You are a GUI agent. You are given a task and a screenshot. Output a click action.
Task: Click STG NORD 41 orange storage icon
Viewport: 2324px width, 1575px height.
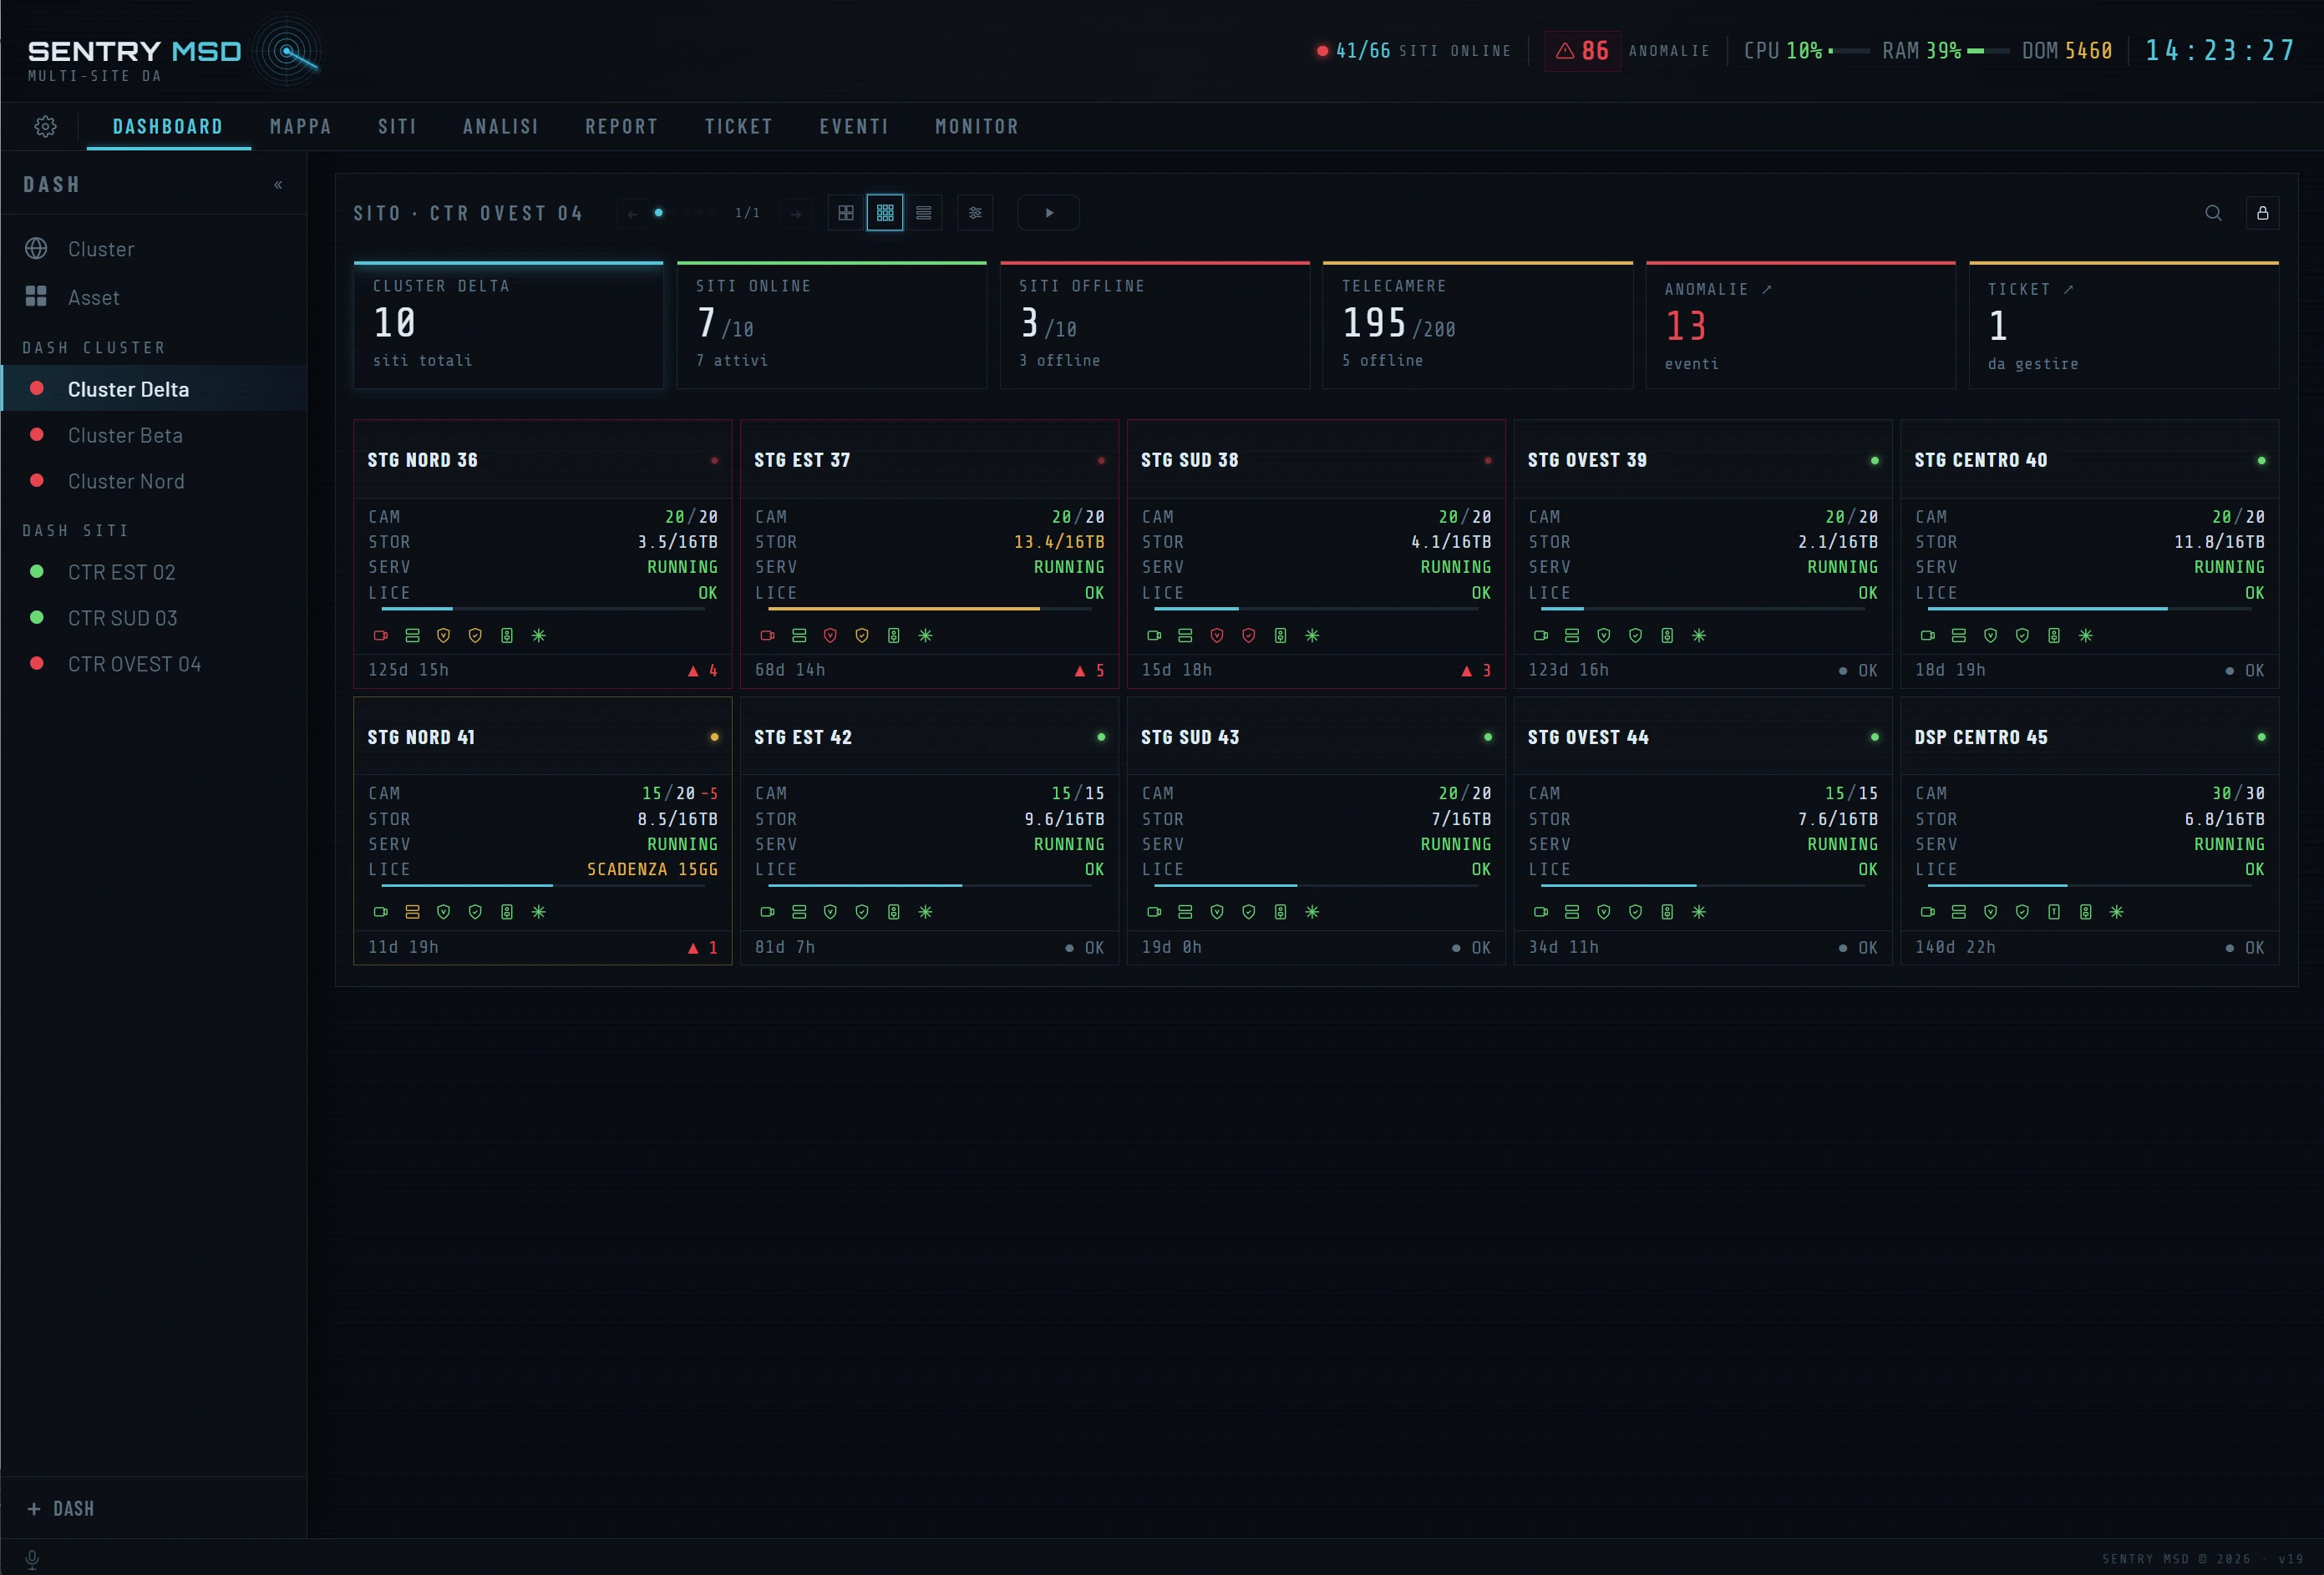click(x=412, y=911)
